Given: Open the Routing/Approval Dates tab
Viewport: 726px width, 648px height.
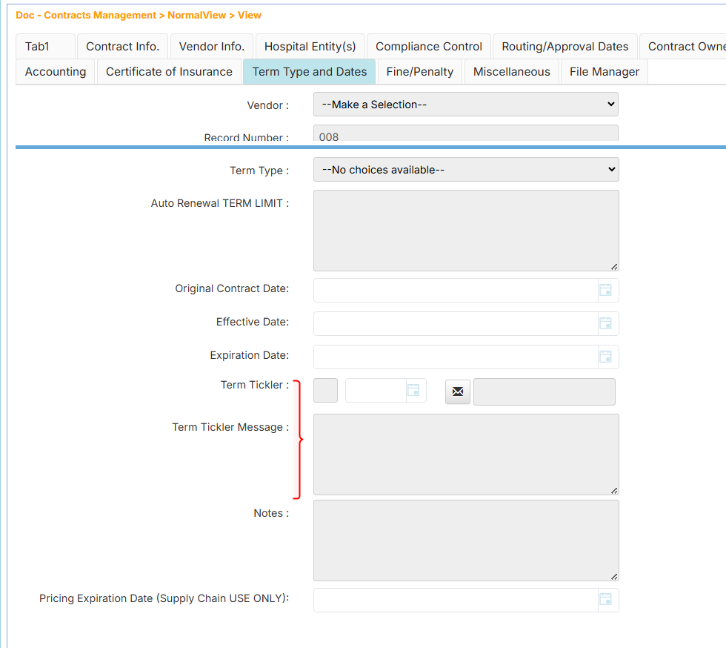Looking at the screenshot, I should [x=565, y=46].
